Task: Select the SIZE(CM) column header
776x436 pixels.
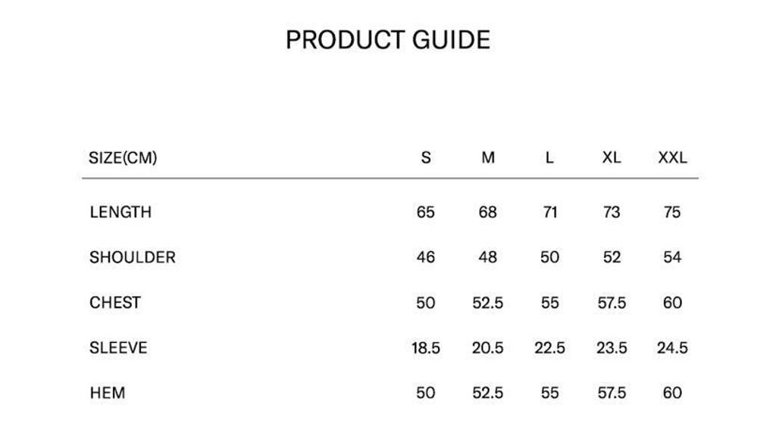Action: click(x=123, y=157)
